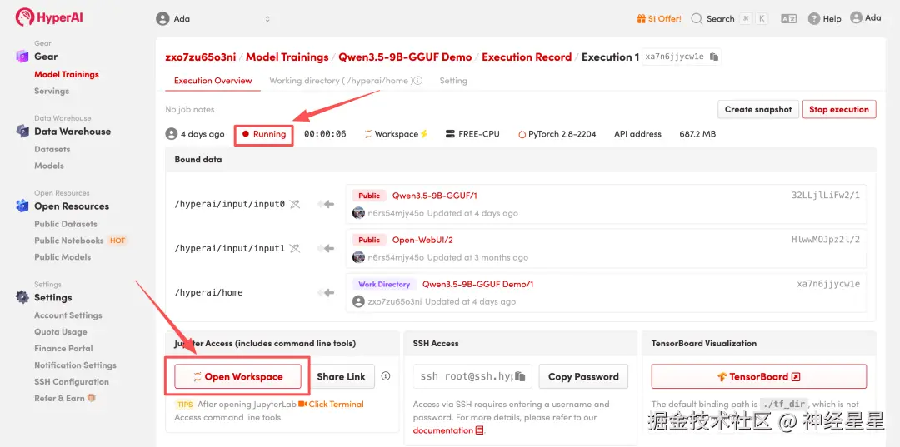Open the Open-WebUI/2 dataset link
The width and height of the screenshot is (900, 447).
422,240
